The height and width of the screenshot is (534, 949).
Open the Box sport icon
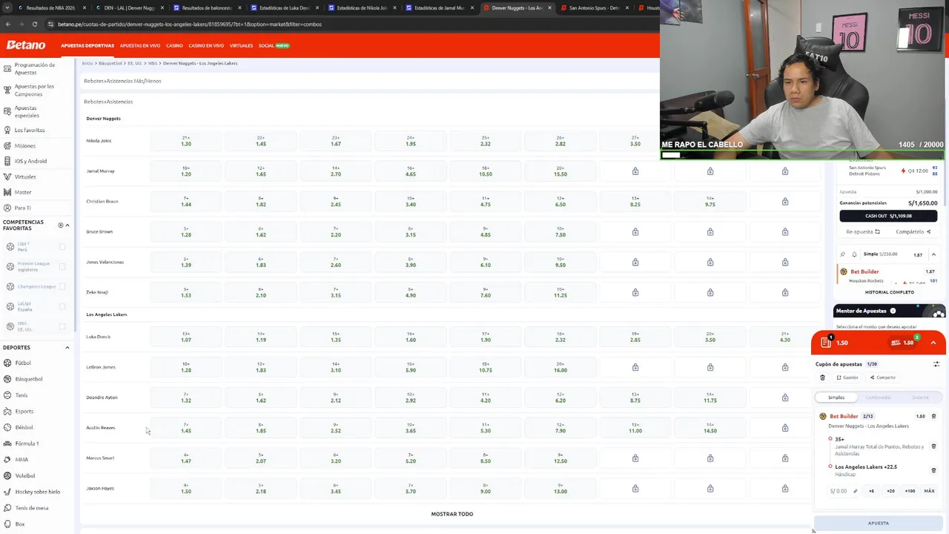(x=7, y=524)
